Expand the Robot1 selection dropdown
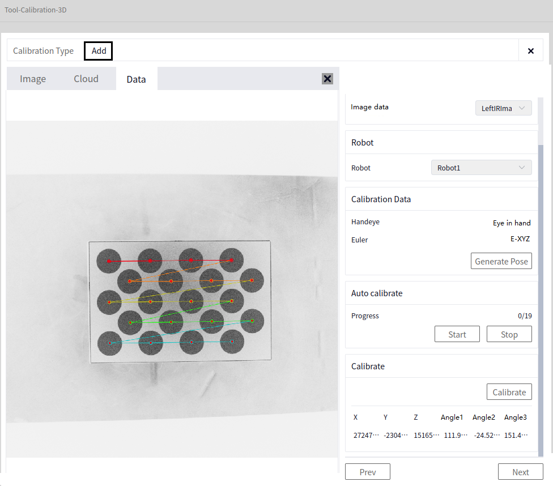553x486 pixels. click(481, 168)
